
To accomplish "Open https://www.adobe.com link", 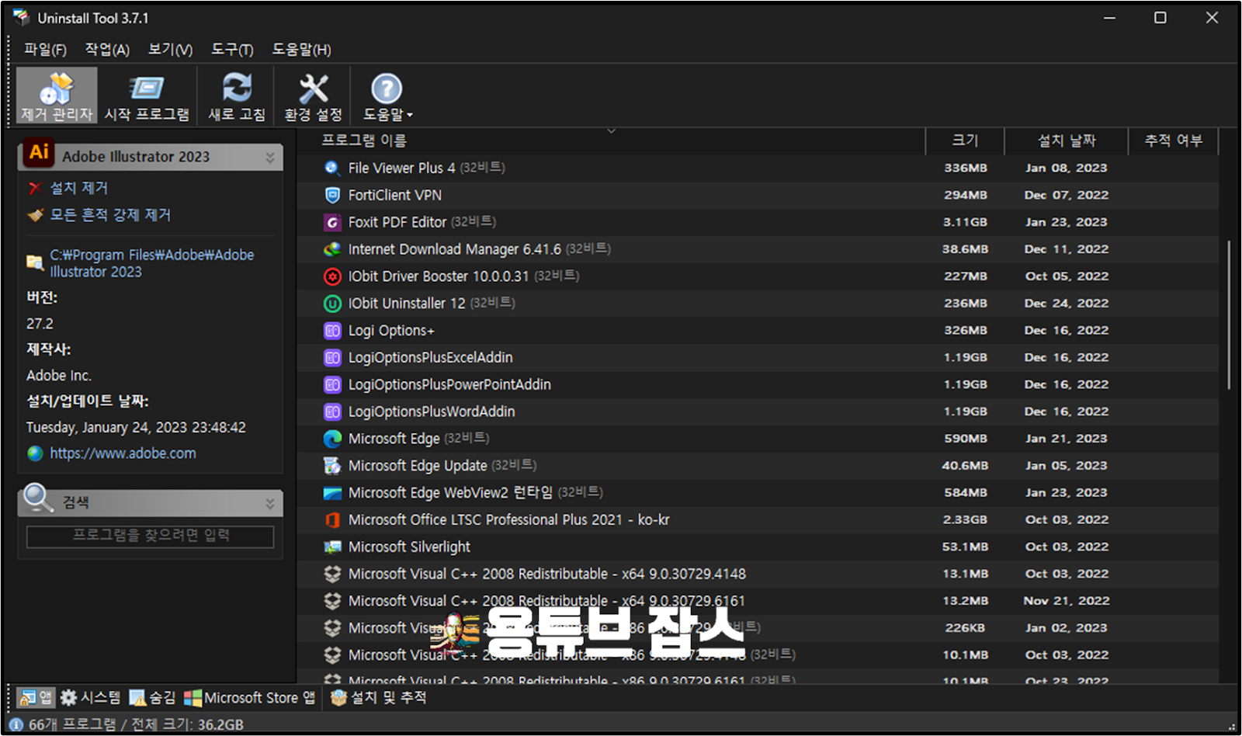I will coord(123,453).
